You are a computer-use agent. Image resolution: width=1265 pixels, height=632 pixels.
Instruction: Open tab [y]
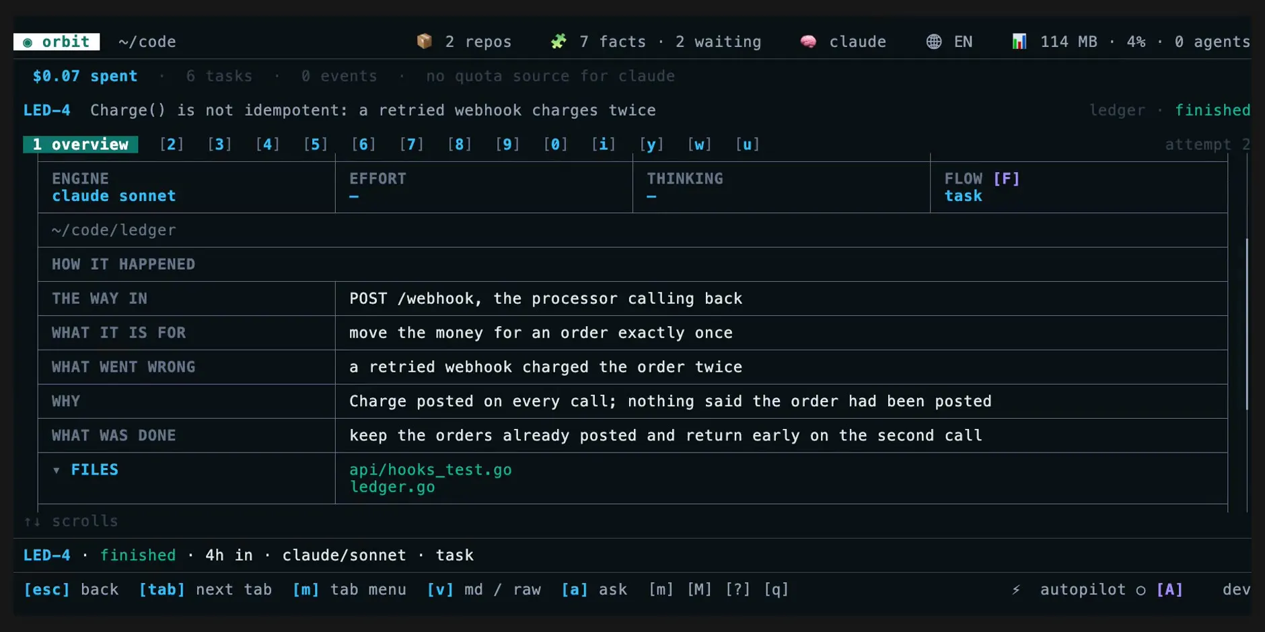pyautogui.click(x=651, y=145)
